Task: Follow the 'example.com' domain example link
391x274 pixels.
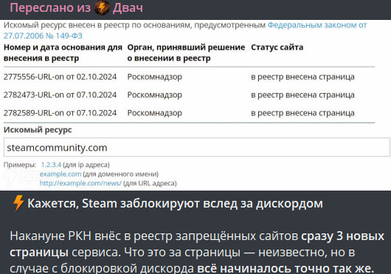Action: coord(60,174)
